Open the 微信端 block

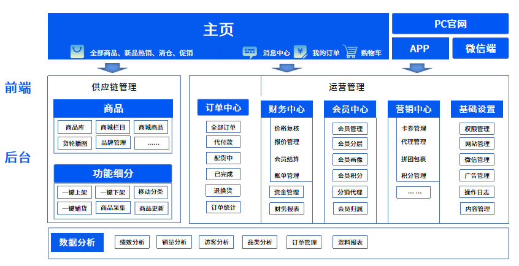tap(480, 48)
